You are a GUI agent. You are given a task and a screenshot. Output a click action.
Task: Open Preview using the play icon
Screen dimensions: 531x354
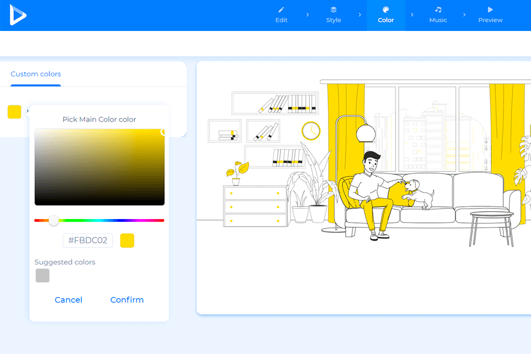pos(489,9)
